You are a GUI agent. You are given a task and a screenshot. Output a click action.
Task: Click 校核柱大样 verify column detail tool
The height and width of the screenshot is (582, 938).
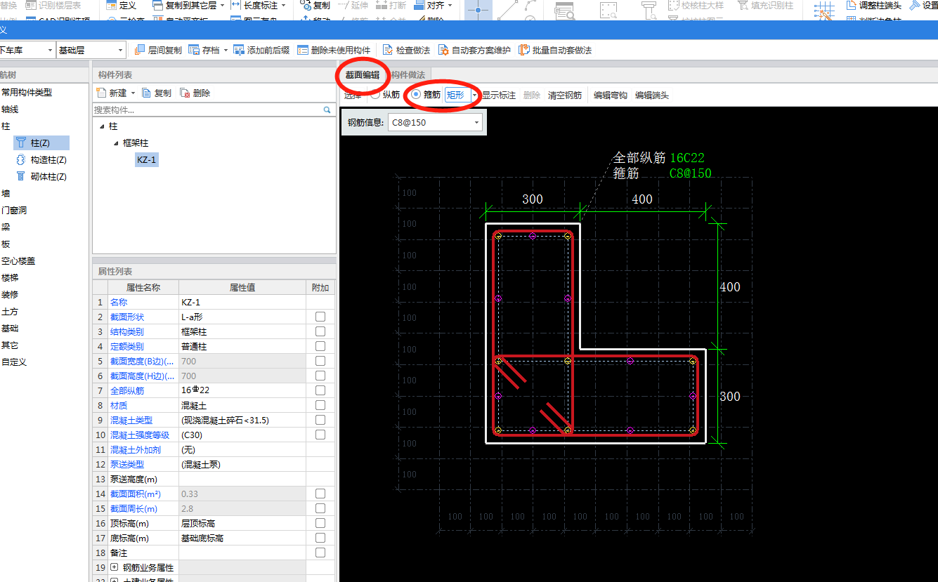pyautogui.click(x=694, y=5)
